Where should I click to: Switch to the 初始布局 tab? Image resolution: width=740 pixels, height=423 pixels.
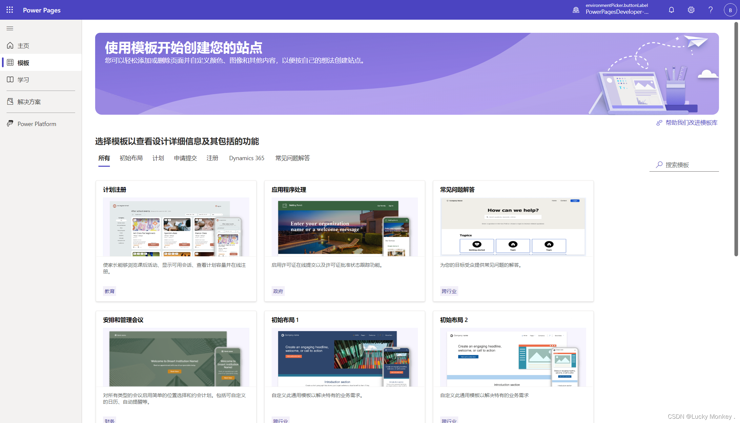point(131,158)
